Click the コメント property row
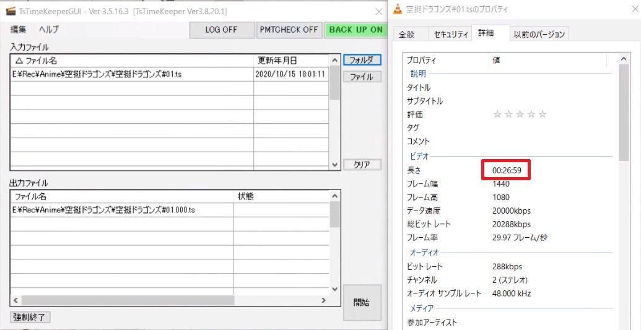Image resolution: width=641 pixels, height=330 pixels. [510, 142]
